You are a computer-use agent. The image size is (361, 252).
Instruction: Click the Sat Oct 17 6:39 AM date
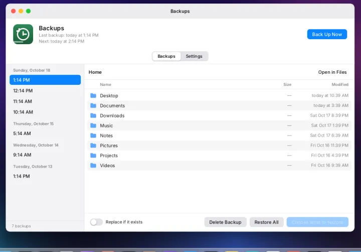[x=329, y=136]
